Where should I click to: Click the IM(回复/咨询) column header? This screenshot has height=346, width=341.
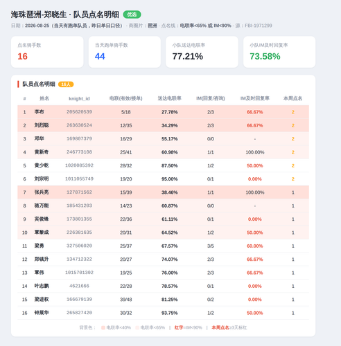point(211,98)
